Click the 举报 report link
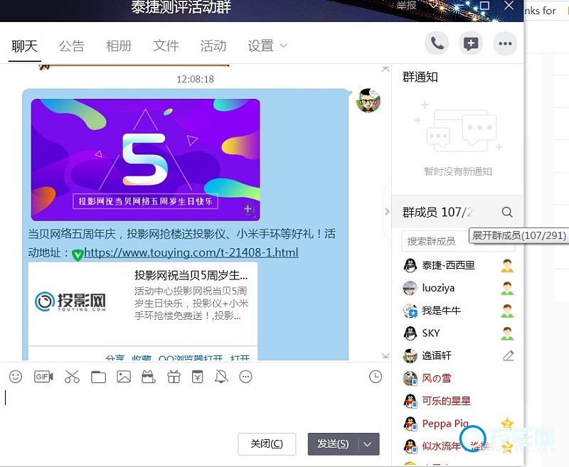This screenshot has height=467, width=569. (x=406, y=5)
